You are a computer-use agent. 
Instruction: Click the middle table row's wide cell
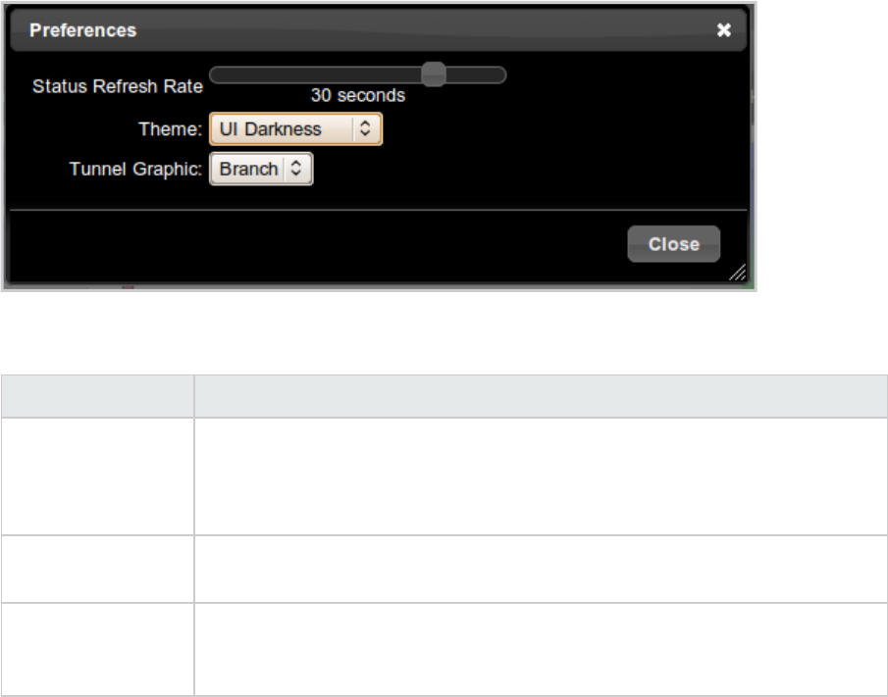tap(541, 569)
